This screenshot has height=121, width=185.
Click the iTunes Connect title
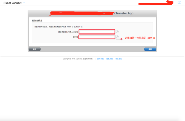pyautogui.click(x=12, y=3)
